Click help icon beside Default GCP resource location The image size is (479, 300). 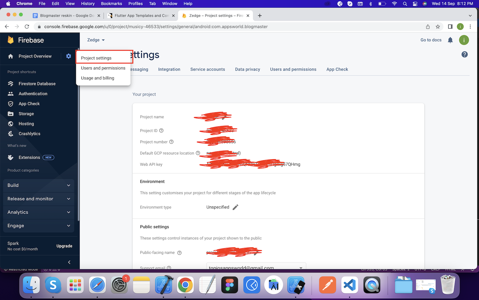198,153
